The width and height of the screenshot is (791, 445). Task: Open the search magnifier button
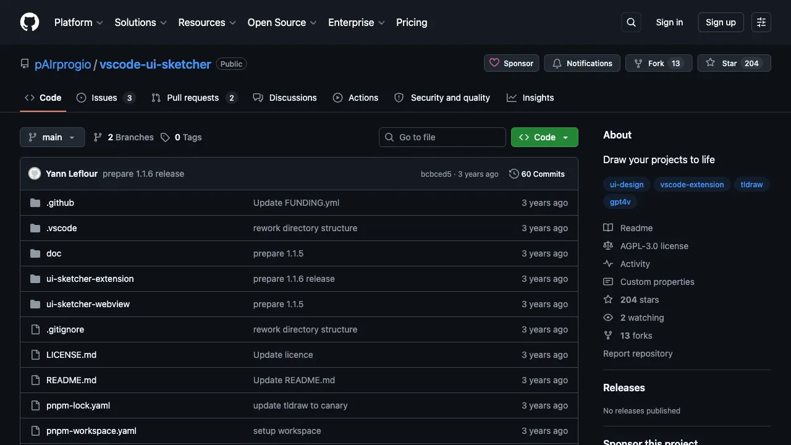(x=631, y=22)
